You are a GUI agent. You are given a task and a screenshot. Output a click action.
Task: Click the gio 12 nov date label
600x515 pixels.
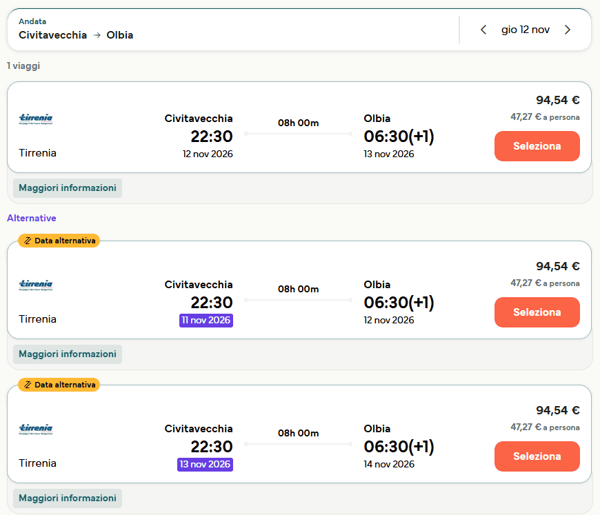(x=526, y=30)
